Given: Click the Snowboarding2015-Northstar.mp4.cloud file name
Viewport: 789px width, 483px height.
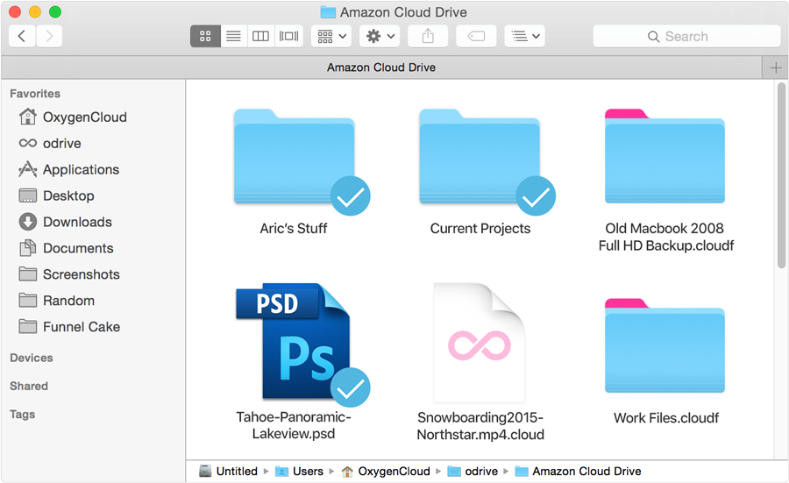Looking at the screenshot, I should coord(480,426).
